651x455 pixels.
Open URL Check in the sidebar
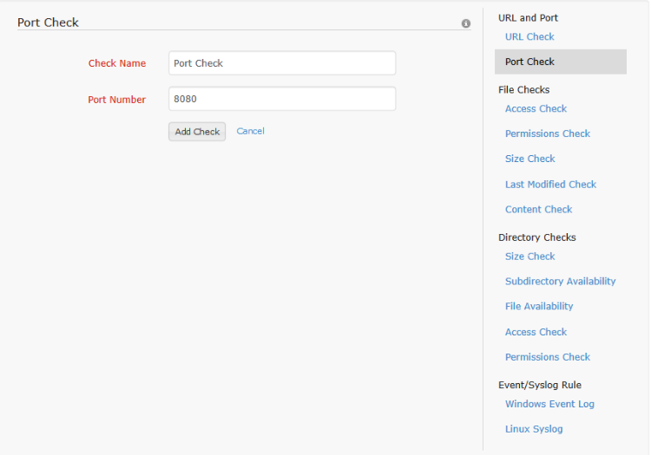point(529,36)
